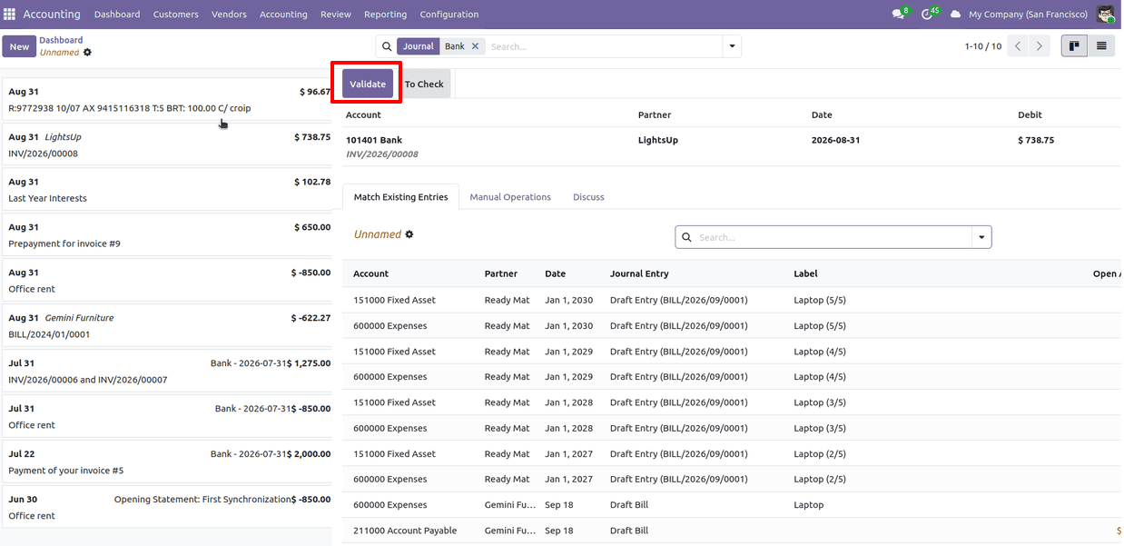
Task: Open the Reporting menu
Action: coord(385,15)
